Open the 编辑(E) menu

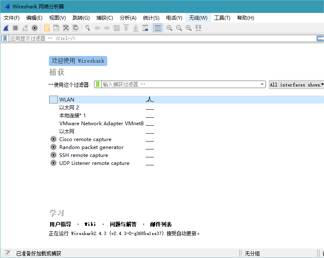tap(34, 18)
